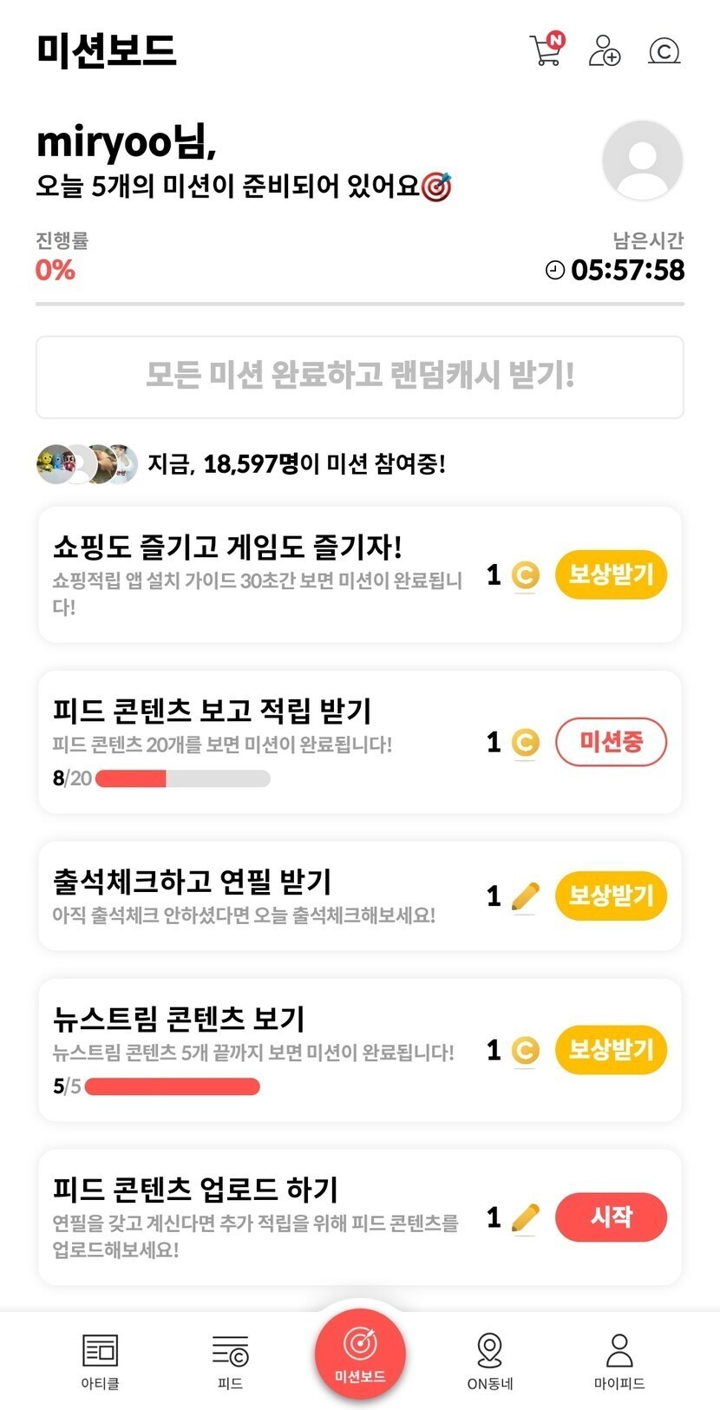Tap the participant avatars group

[87, 464]
